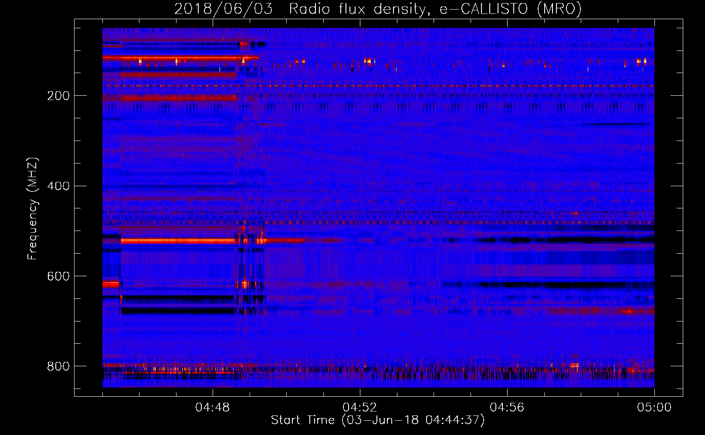Click the 200 frequency tick label
The width and height of the screenshot is (705, 435).
[58, 96]
